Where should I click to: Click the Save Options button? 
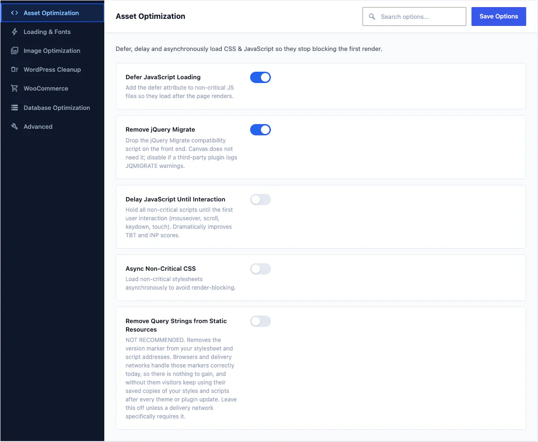498,17
